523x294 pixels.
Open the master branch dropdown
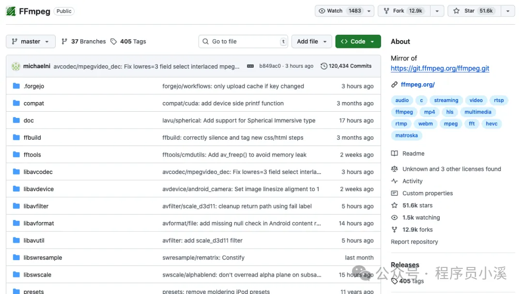31,41
